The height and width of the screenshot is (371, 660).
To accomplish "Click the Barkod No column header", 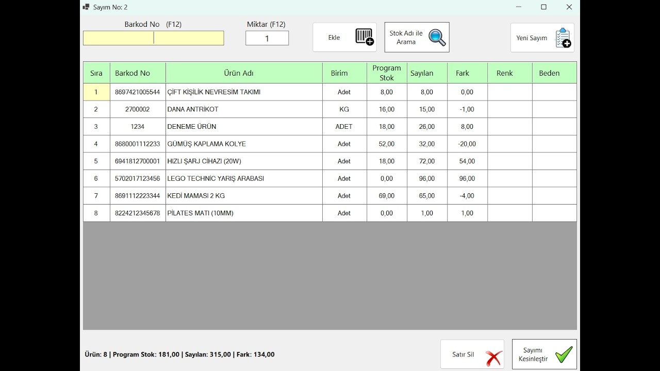I will click(138, 73).
